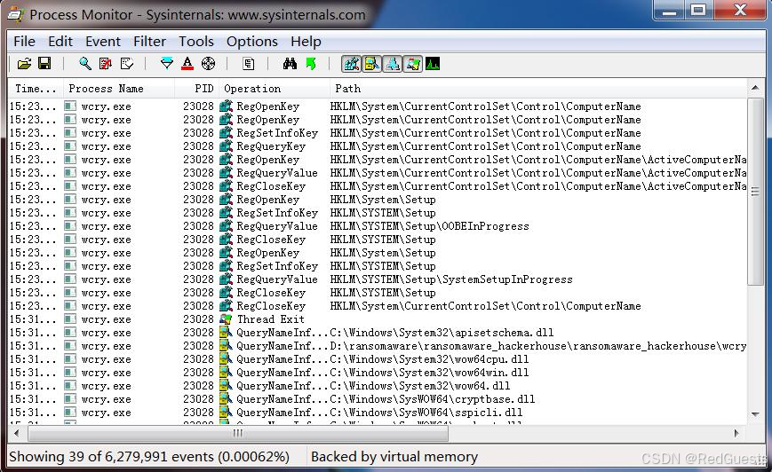Open the Filter menu
This screenshot has width=772, height=472.
[x=149, y=42]
